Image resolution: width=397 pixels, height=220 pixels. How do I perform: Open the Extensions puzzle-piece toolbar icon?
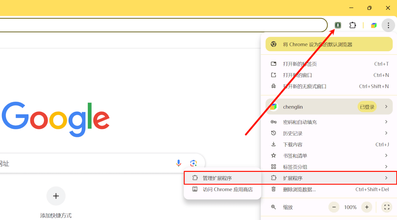point(353,25)
